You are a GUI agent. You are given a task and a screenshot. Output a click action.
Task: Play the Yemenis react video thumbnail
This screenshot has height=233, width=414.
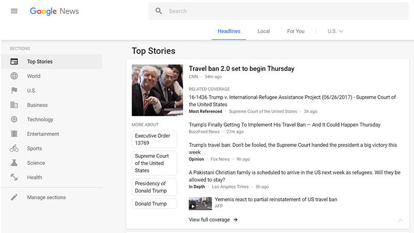200,203
